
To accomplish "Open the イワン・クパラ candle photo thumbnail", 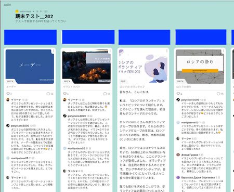I will tap(86, 67).
